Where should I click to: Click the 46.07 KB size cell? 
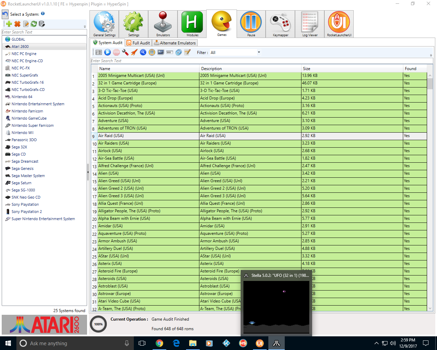[352, 83]
